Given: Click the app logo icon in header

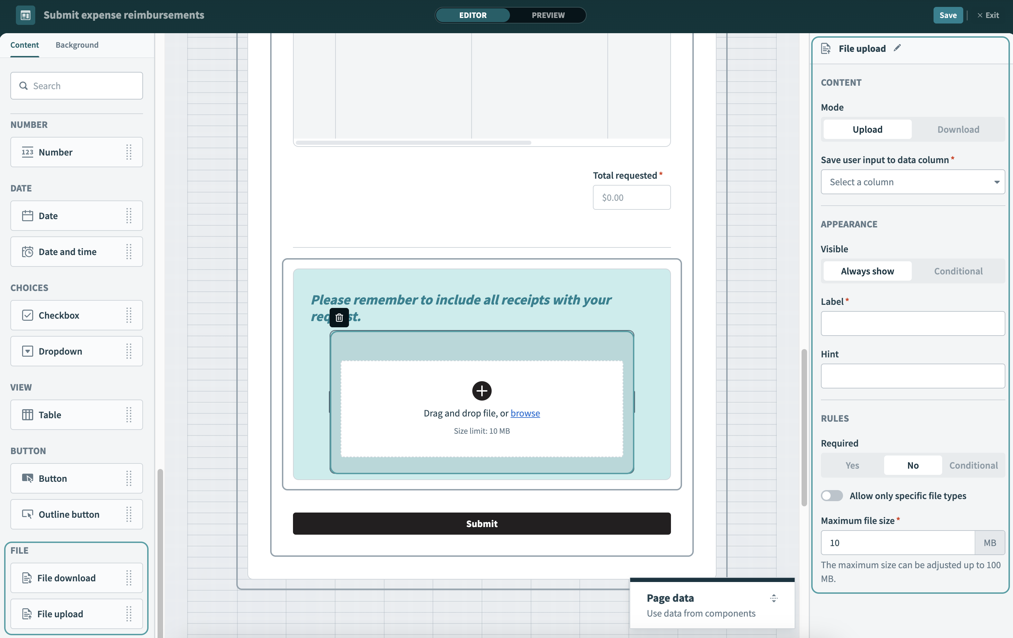Looking at the screenshot, I should point(25,15).
